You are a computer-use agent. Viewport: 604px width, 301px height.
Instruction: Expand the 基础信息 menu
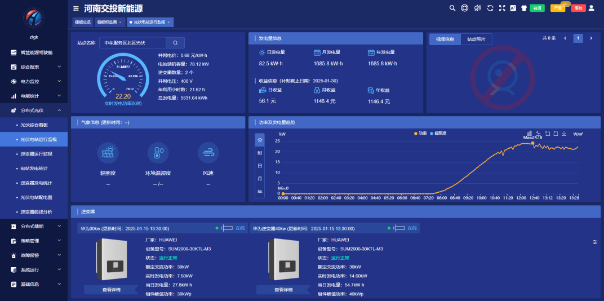click(x=33, y=284)
